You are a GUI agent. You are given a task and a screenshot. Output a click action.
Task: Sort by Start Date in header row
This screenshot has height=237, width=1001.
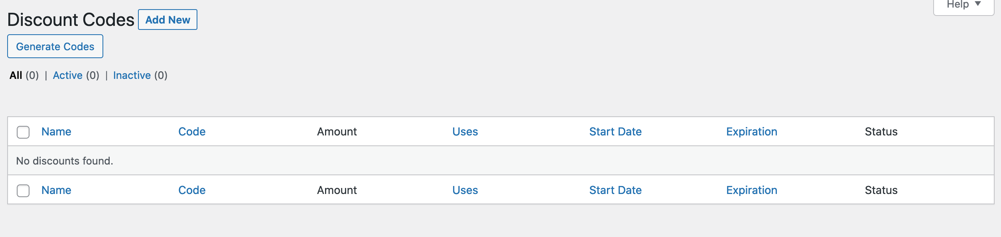point(615,132)
